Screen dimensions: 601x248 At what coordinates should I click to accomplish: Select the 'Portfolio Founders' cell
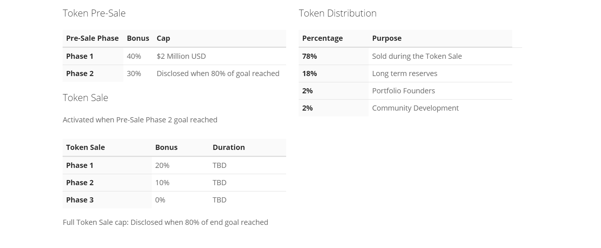coord(403,91)
